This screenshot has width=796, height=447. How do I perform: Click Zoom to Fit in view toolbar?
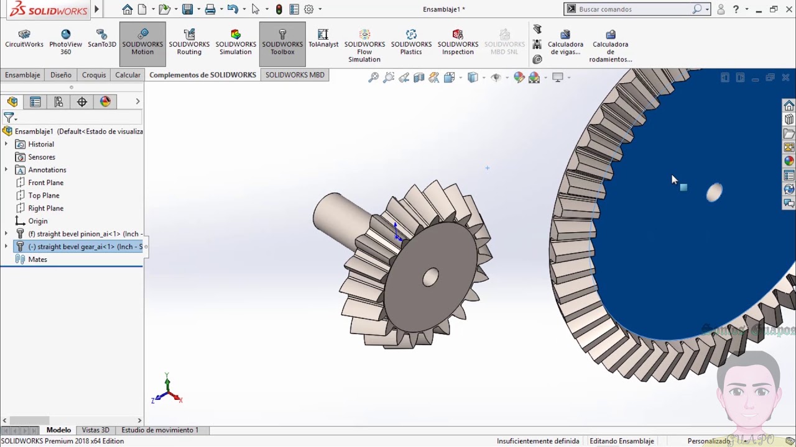click(x=374, y=78)
